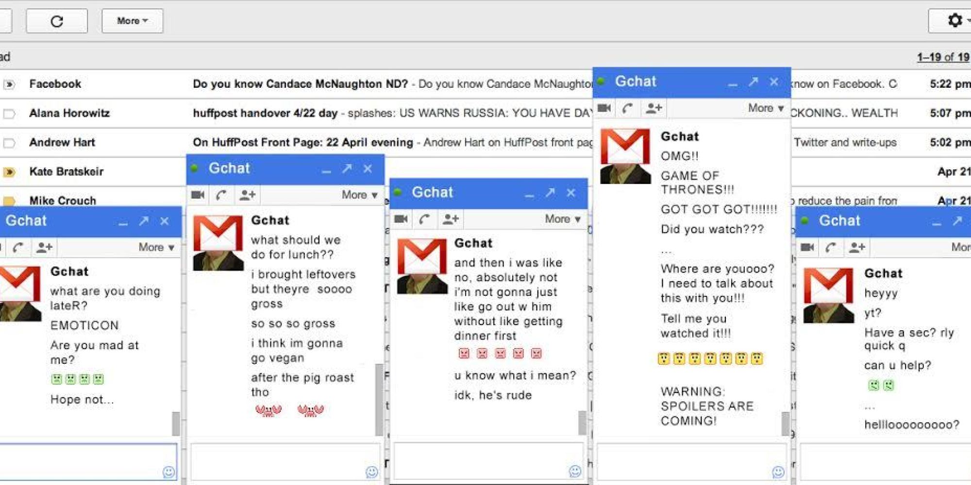Add people to Game of Thrones chat
971x485 pixels.
click(654, 108)
